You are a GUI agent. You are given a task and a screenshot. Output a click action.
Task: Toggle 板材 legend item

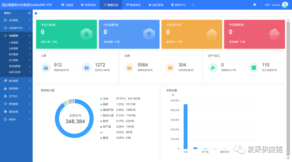(x=104, y=121)
